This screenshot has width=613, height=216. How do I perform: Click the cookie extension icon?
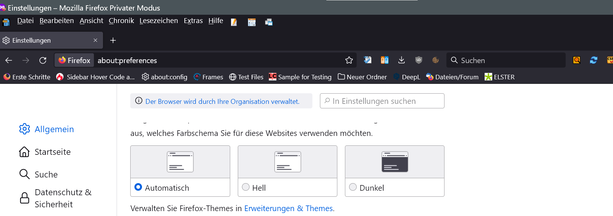tap(435, 60)
